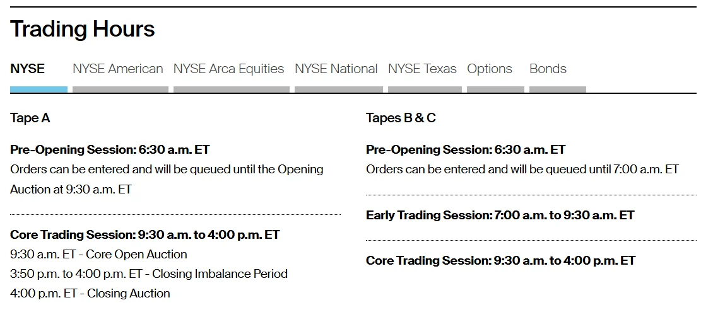This screenshot has height=334, width=713.
Task: Select the NYSE tab
Action: click(x=27, y=69)
